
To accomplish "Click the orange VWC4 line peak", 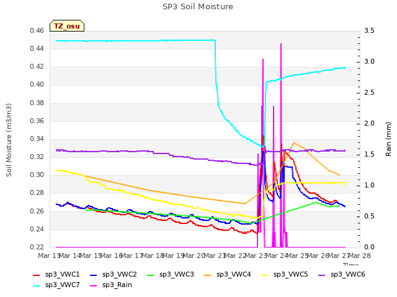I will pos(293,143).
